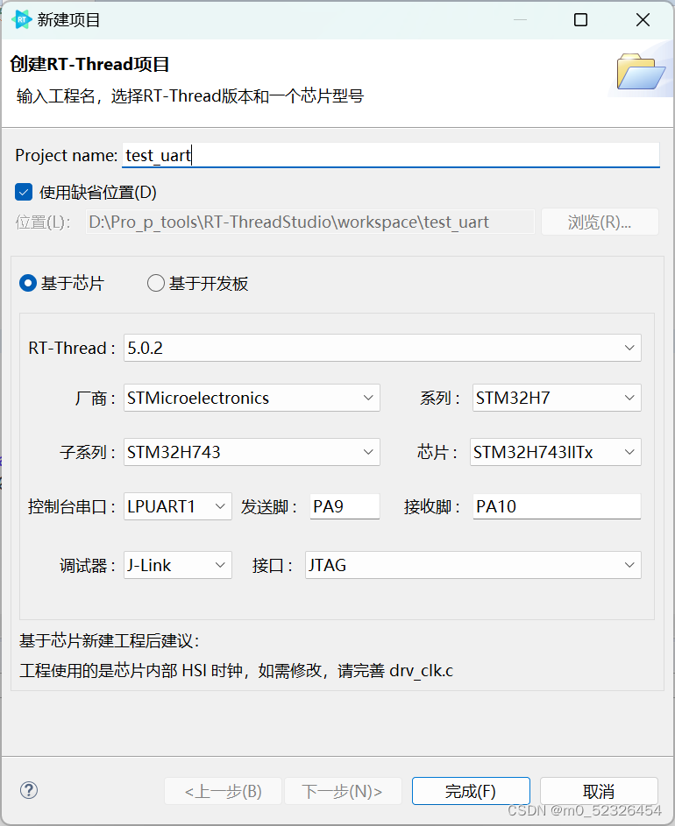Click the 基于芯片新建工程后建议 text
The width and height of the screenshot is (675, 826).
pos(110,640)
